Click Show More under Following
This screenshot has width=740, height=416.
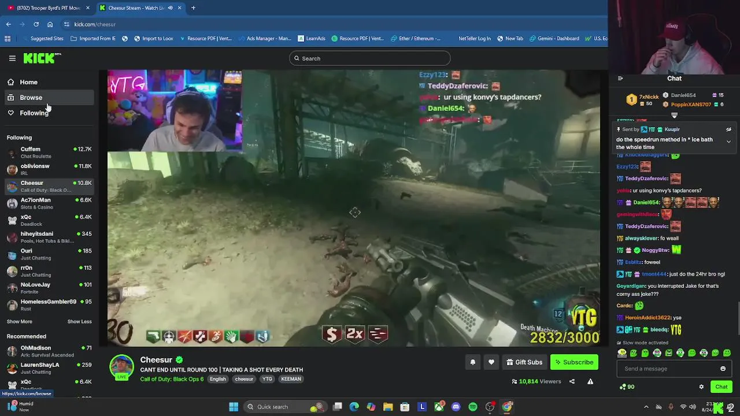20,321
